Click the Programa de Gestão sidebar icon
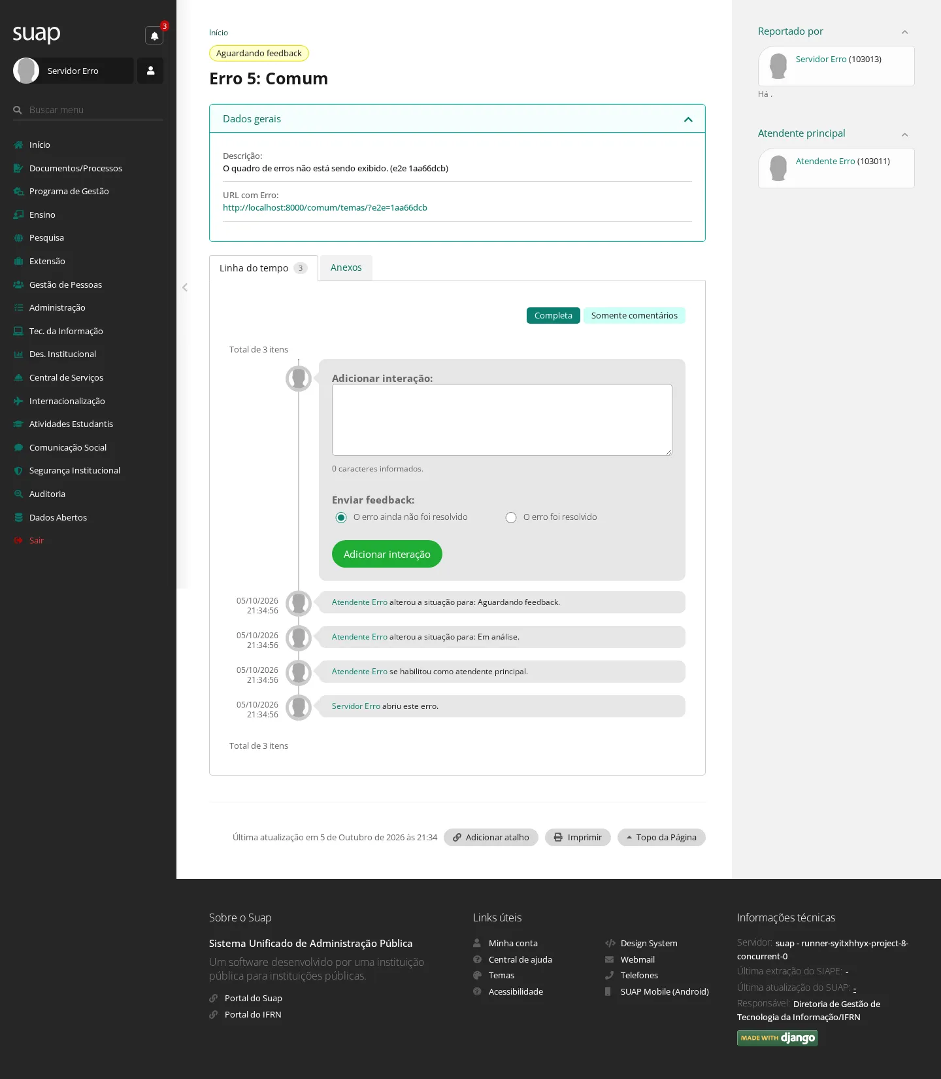This screenshot has height=1079, width=941. [18, 192]
